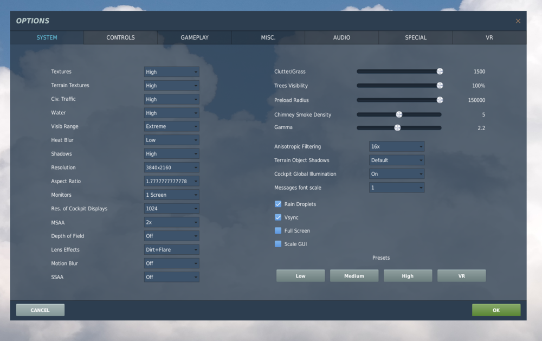Open the MSAA dropdown
The height and width of the screenshot is (341, 542).
(x=171, y=222)
